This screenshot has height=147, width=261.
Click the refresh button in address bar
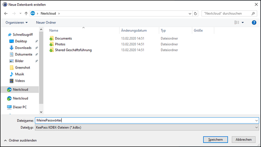pos(195,14)
